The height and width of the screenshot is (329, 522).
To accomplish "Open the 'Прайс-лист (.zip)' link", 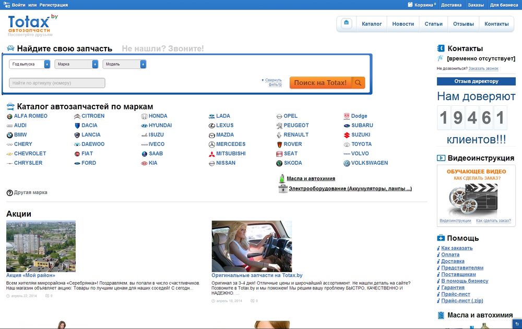I will point(462,301).
